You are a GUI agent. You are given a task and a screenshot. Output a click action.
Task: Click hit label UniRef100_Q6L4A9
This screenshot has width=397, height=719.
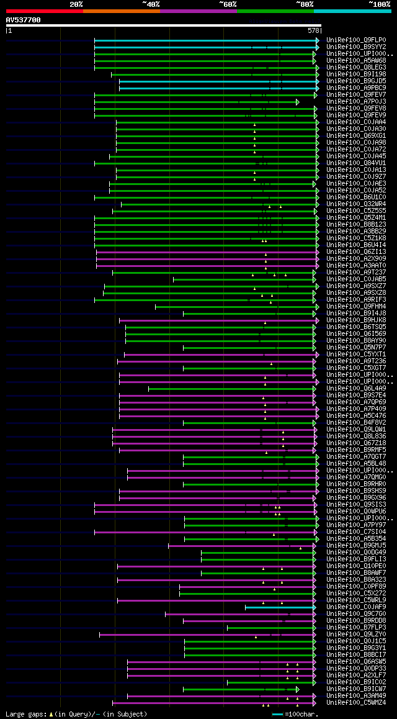pos(356,389)
